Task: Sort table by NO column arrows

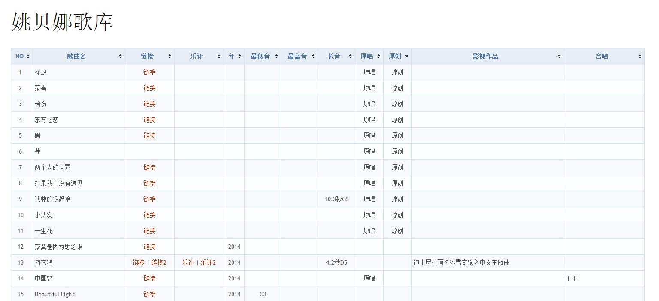Action: pos(28,57)
